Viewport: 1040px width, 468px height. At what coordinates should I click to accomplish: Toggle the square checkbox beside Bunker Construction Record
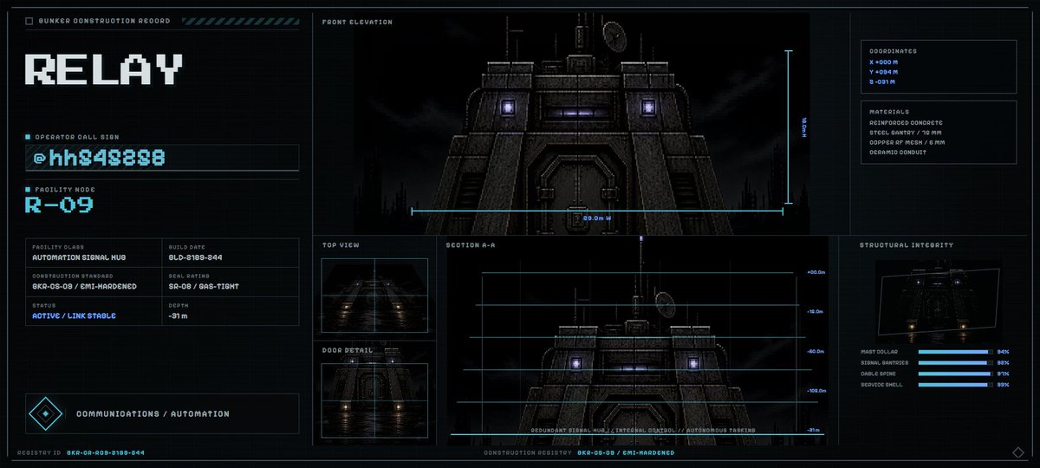point(29,21)
